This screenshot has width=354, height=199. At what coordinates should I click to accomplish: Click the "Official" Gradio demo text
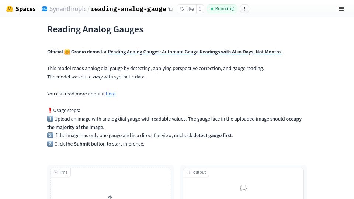click(x=55, y=52)
